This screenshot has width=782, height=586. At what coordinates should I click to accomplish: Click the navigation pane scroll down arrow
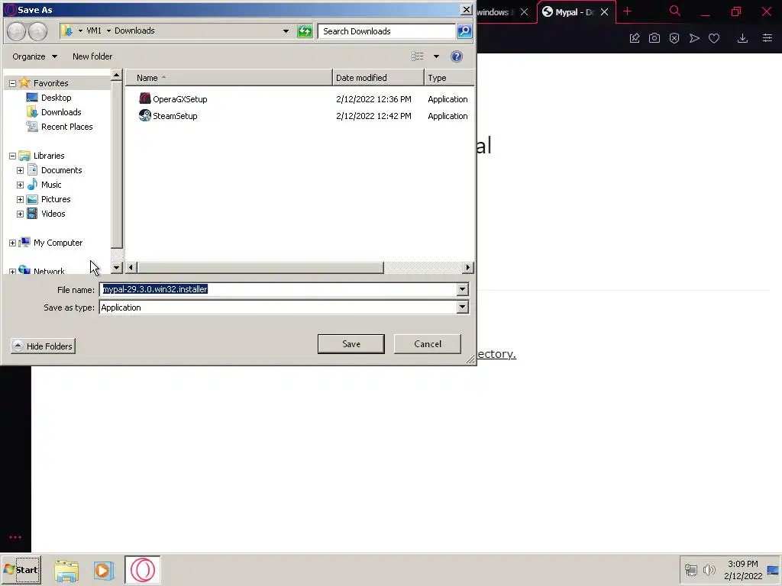[x=117, y=268]
